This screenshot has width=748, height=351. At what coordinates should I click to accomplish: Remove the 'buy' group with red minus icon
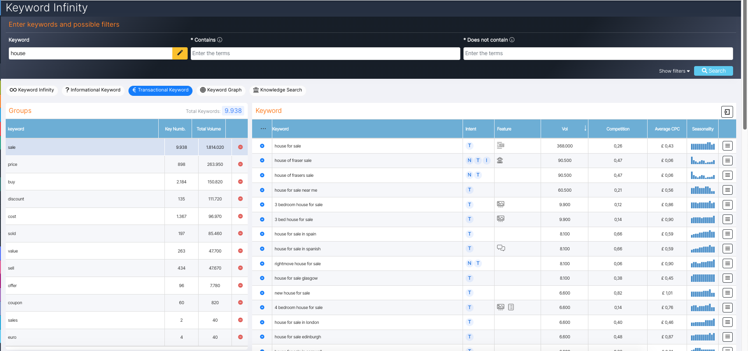(240, 182)
